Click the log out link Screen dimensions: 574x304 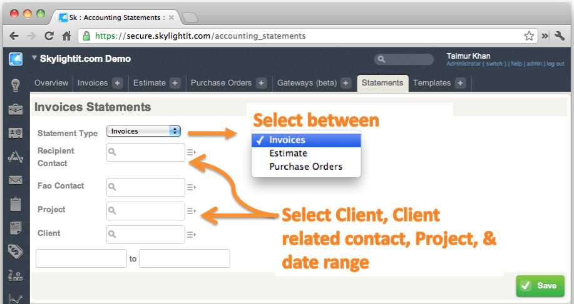click(x=556, y=64)
